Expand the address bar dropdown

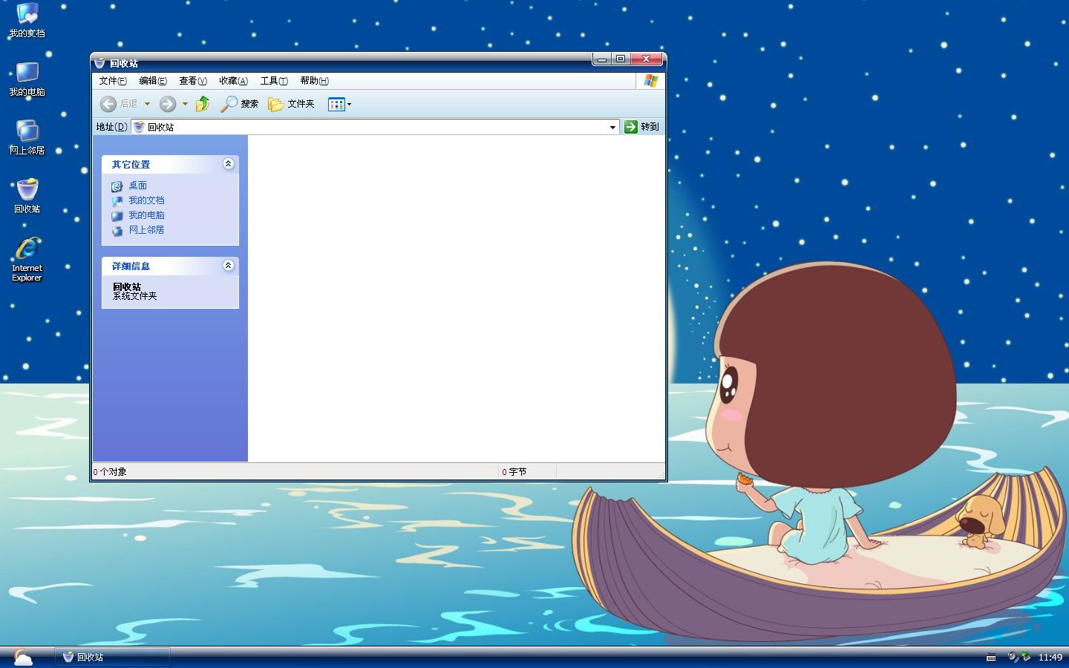point(612,127)
